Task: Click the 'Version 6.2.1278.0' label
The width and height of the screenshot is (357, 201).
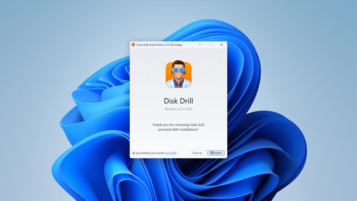Action: click(178, 109)
